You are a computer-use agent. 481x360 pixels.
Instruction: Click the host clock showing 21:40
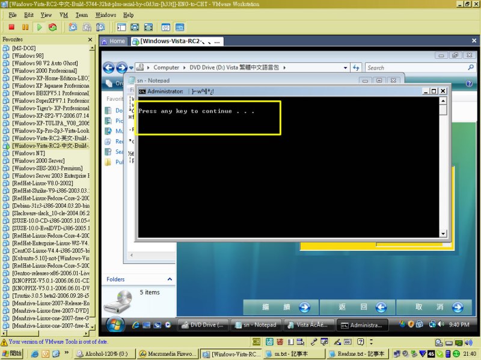pyautogui.click(x=470, y=354)
